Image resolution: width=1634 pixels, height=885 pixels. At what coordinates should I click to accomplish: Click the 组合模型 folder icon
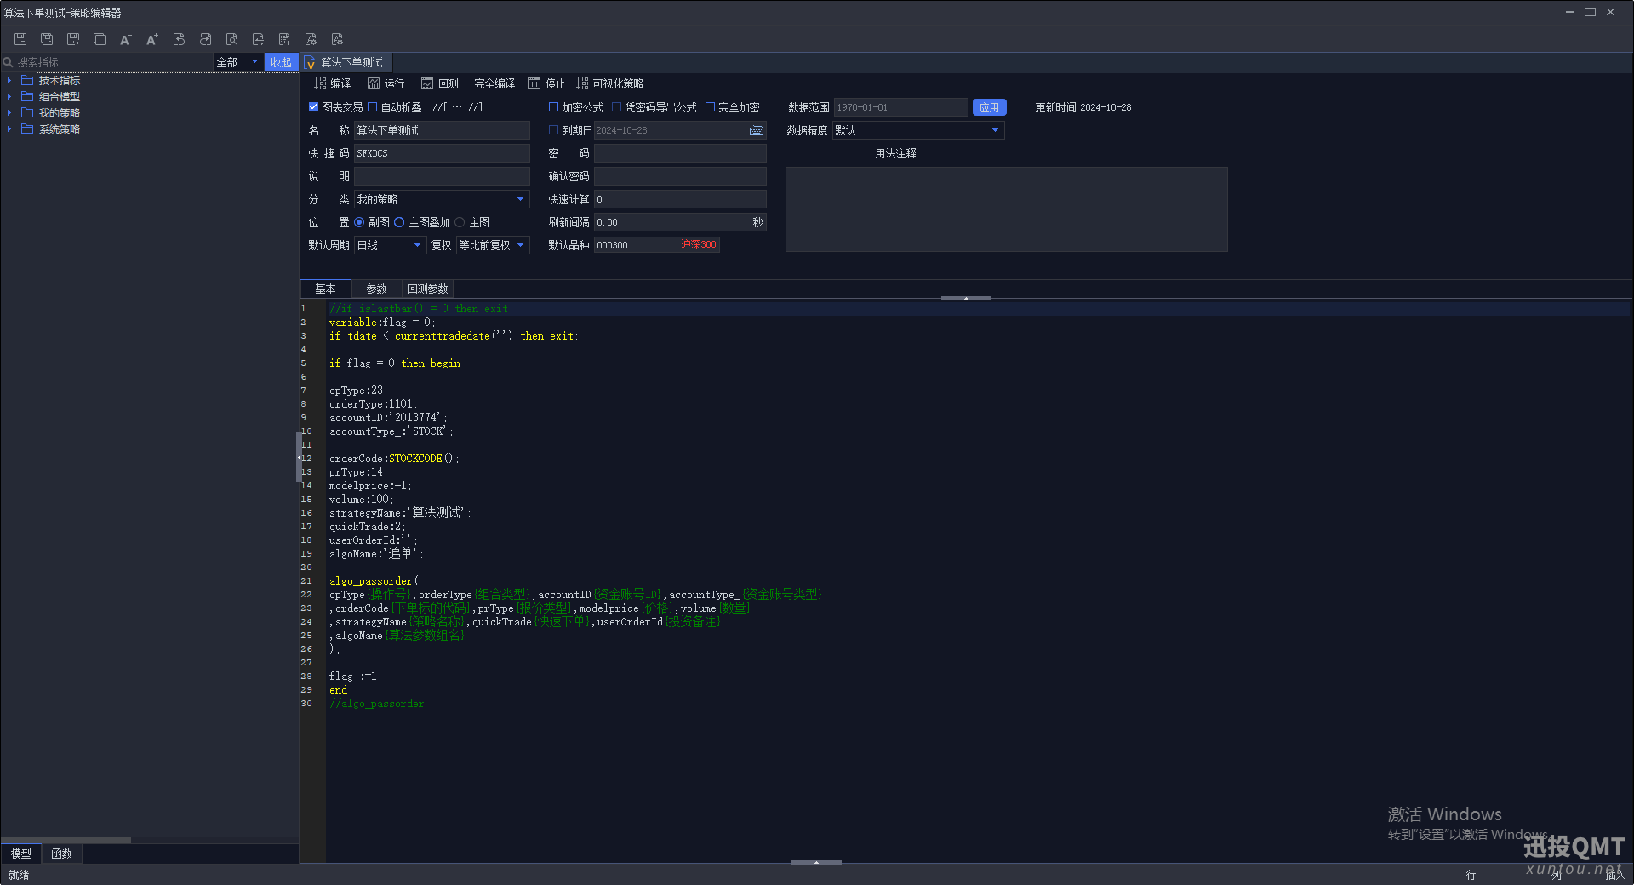tap(27, 96)
